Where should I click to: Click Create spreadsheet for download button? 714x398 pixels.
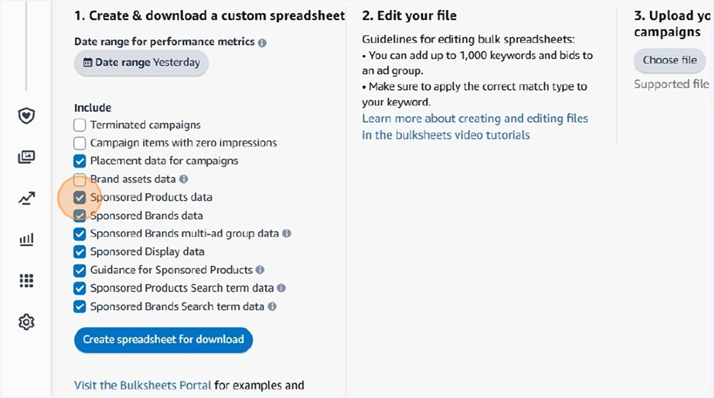click(163, 340)
